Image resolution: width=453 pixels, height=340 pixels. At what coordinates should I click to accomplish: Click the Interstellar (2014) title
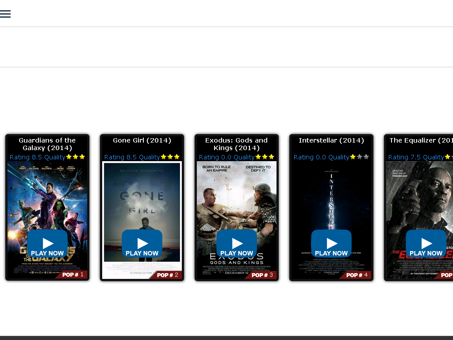coord(331,140)
